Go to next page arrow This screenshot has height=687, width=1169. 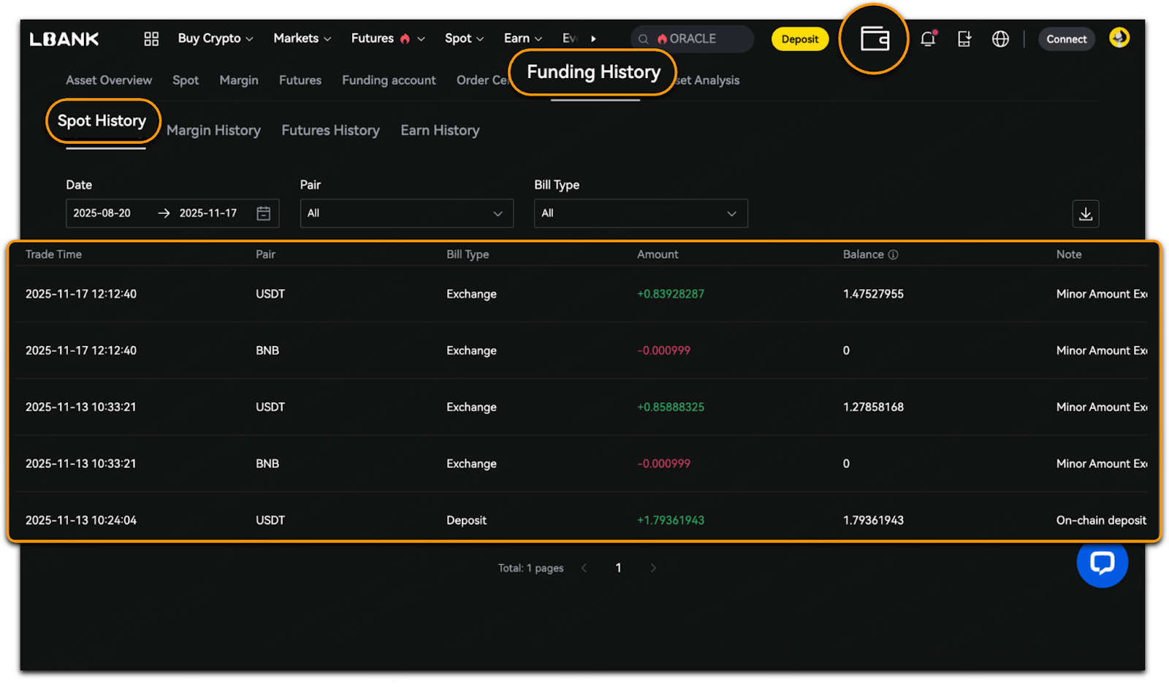tap(653, 568)
